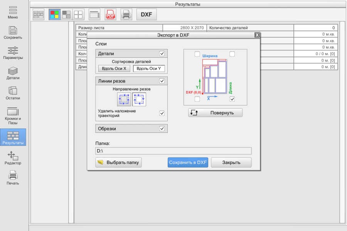This screenshot has height=231, width=347.
Task: Click the right vertical scrollbar of results
Action: [342, 122]
